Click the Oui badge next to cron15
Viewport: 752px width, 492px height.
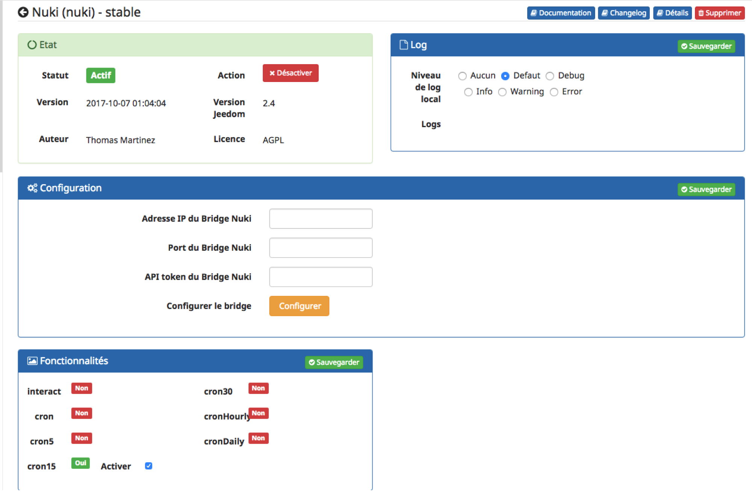tap(80, 463)
